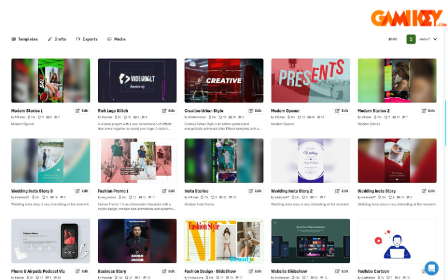Click the Templates grid icon
Image resolution: width=448 pixels, height=280 pixels.
[x=13, y=39]
